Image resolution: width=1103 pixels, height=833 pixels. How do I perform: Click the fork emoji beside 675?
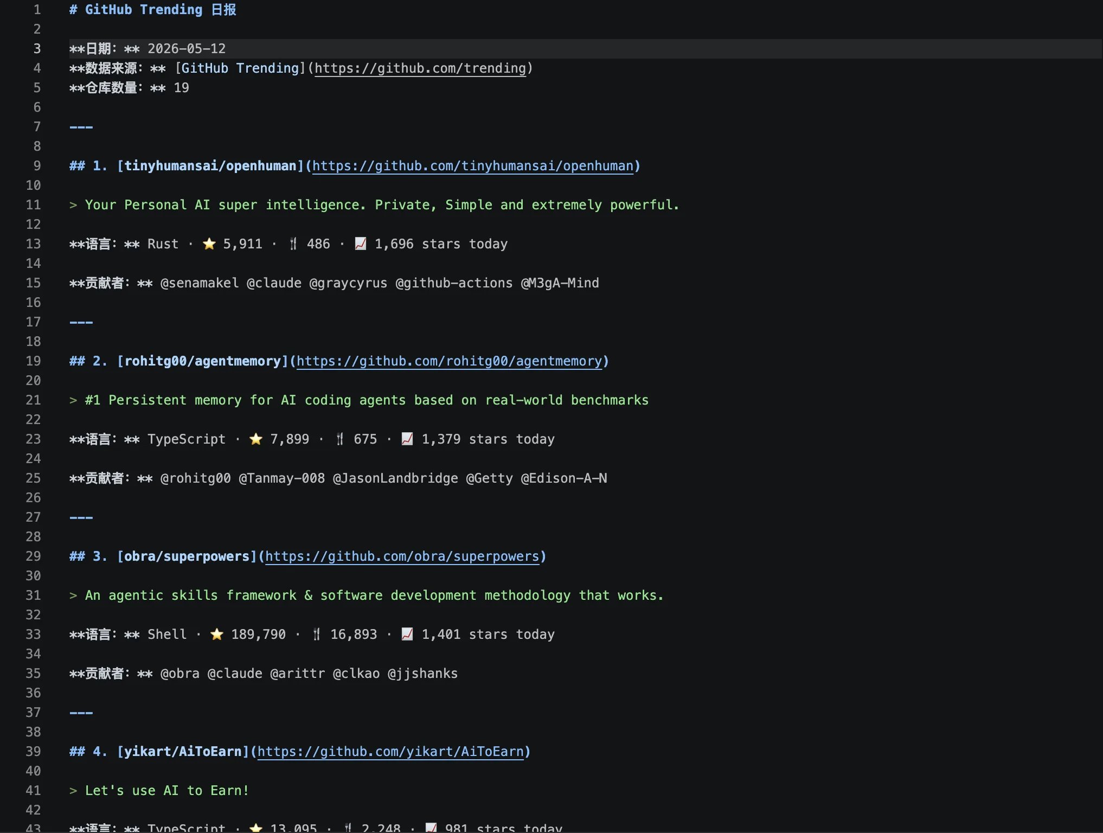click(x=340, y=439)
